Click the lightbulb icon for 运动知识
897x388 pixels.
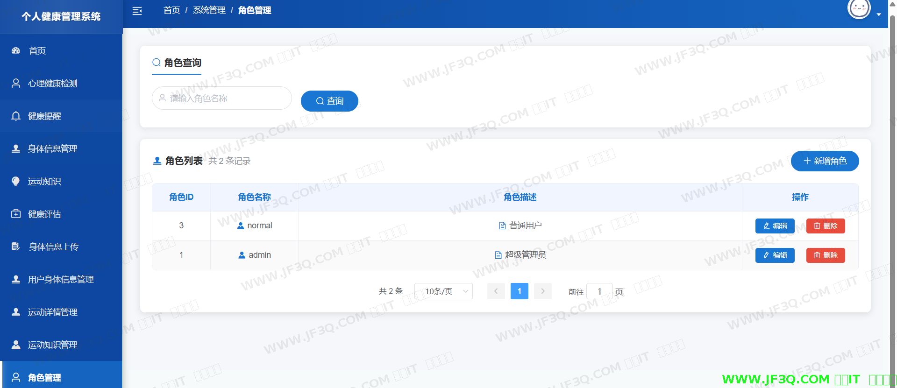(16, 181)
